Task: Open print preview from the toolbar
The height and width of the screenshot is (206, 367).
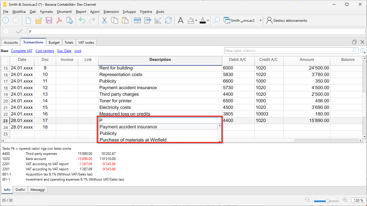Action: pyautogui.click(x=70, y=20)
